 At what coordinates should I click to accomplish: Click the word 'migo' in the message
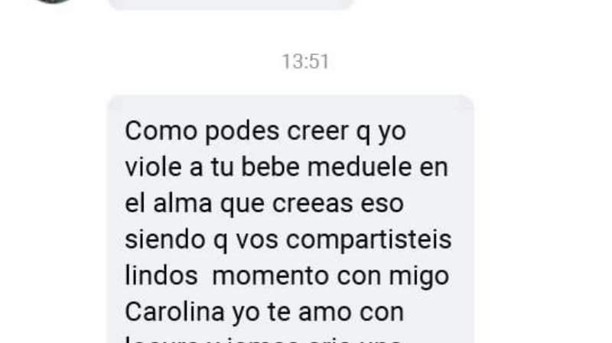tap(418, 277)
